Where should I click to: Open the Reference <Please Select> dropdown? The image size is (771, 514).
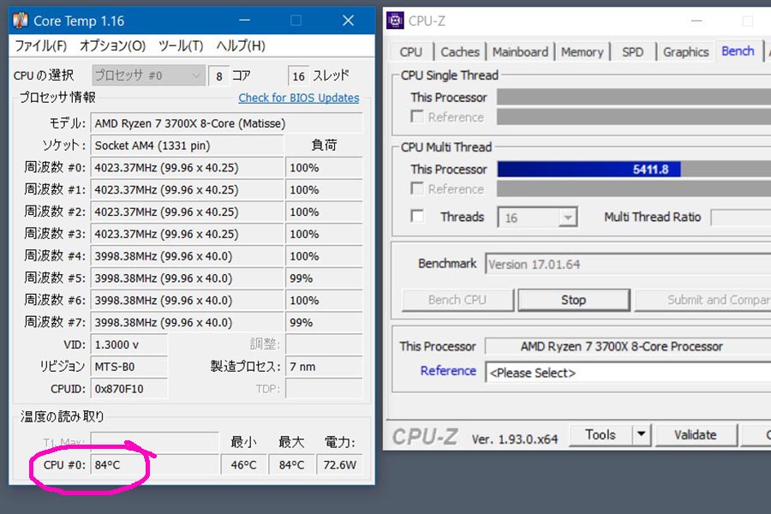pyautogui.click(x=629, y=373)
